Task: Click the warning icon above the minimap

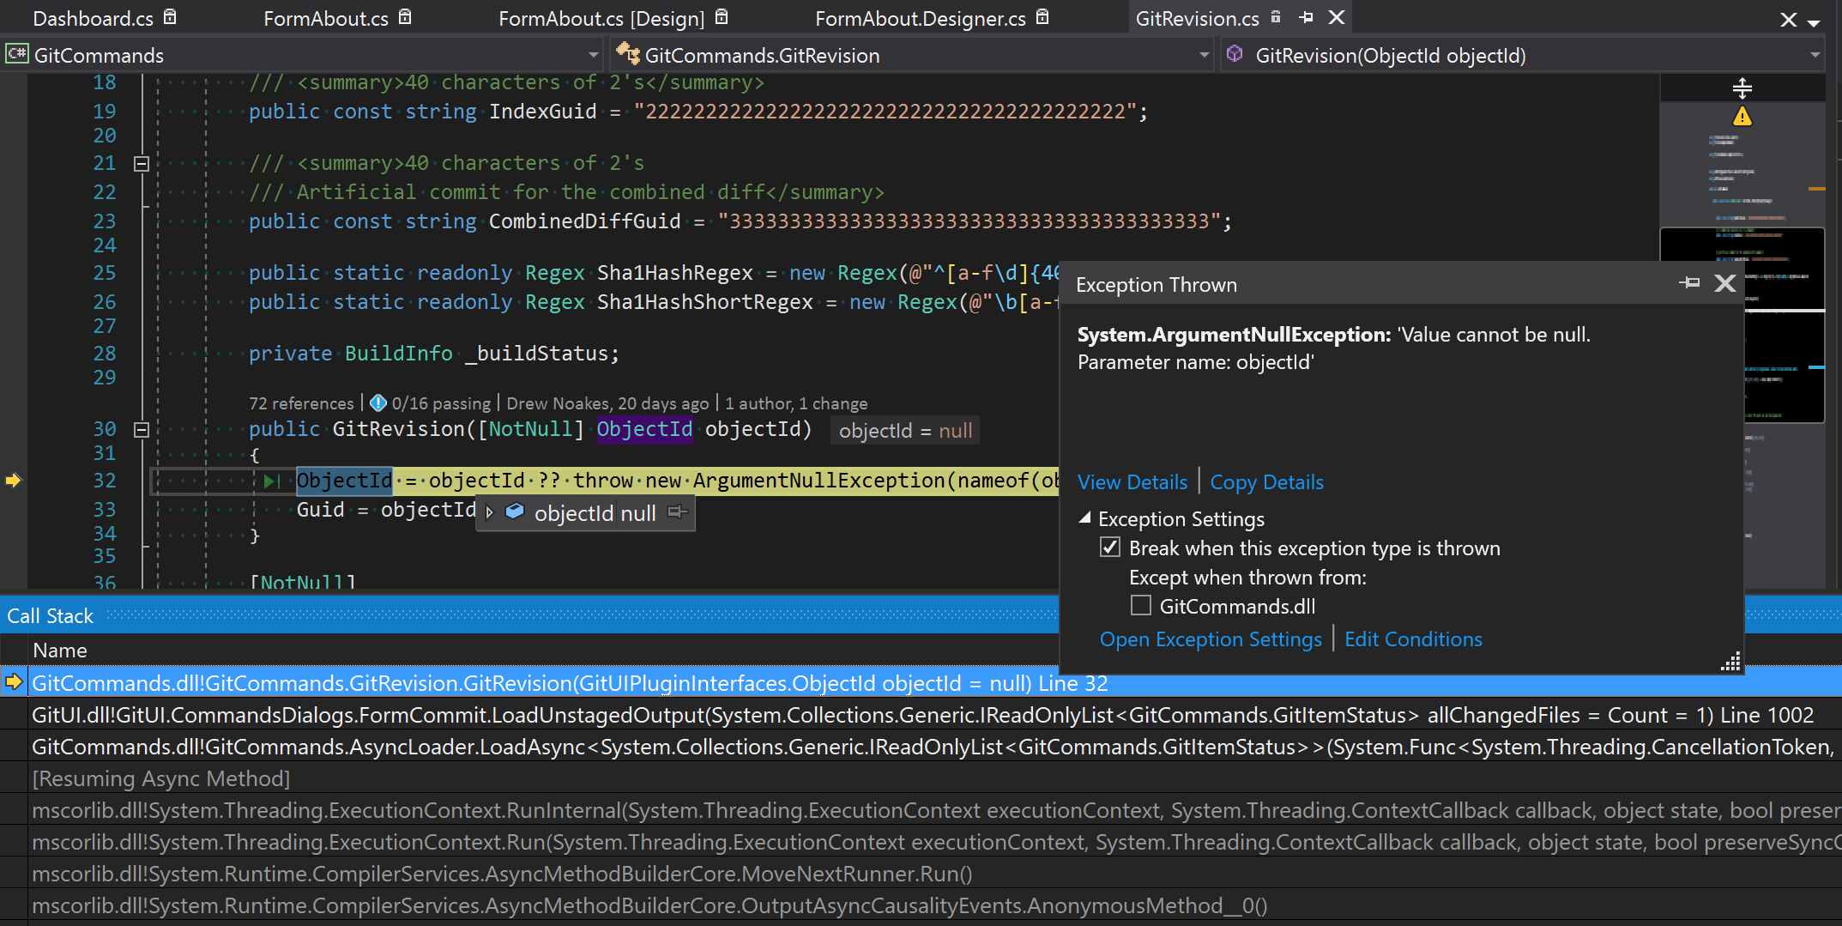Action: tap(1742, 117)
